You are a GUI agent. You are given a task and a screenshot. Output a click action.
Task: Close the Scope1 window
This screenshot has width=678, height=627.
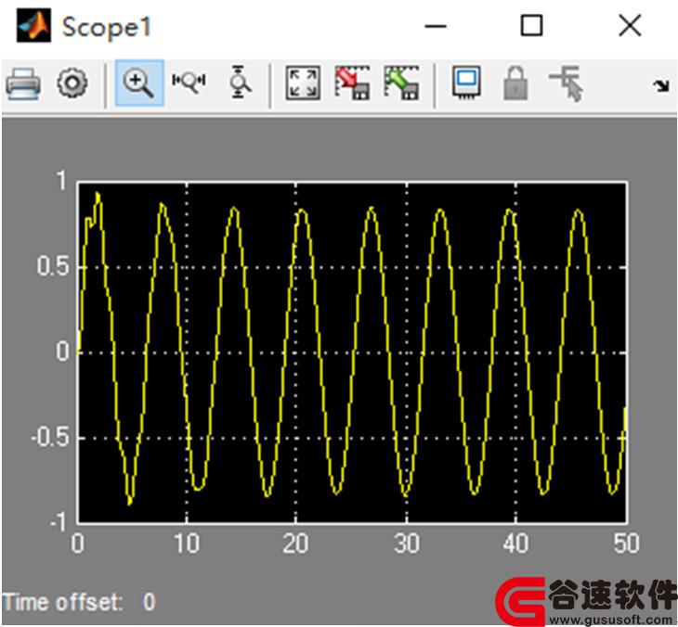point(630,25)
